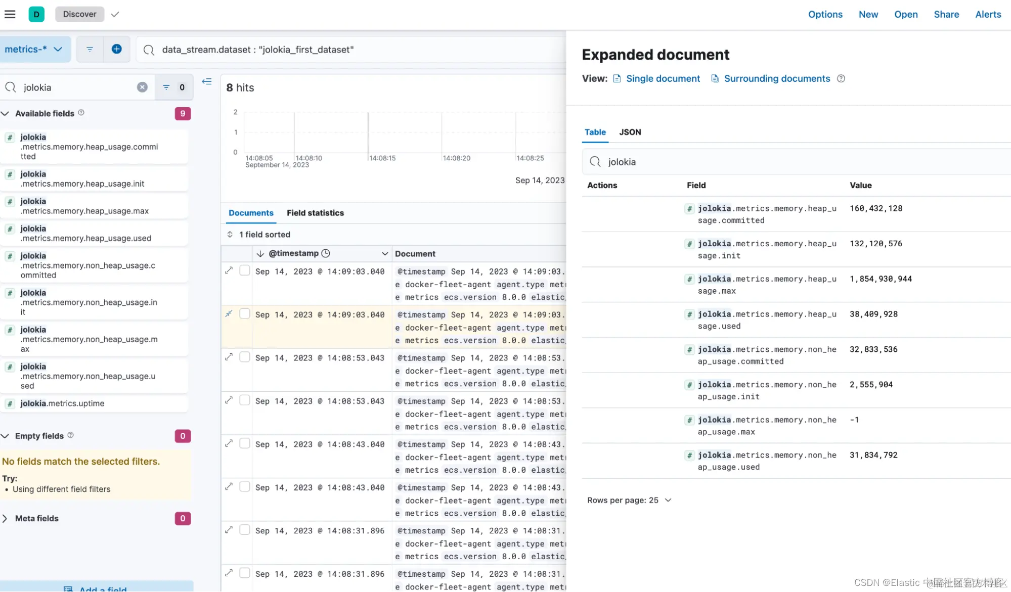This screenshot has width=1011, height=592.
Task: Click help icon beside Surrounding documents
Action: point(841,78)
